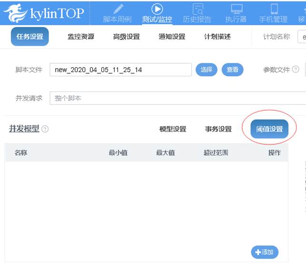306x265 pixels.
Task: Open 历史报告 report icon
Action: click(197, 9)
